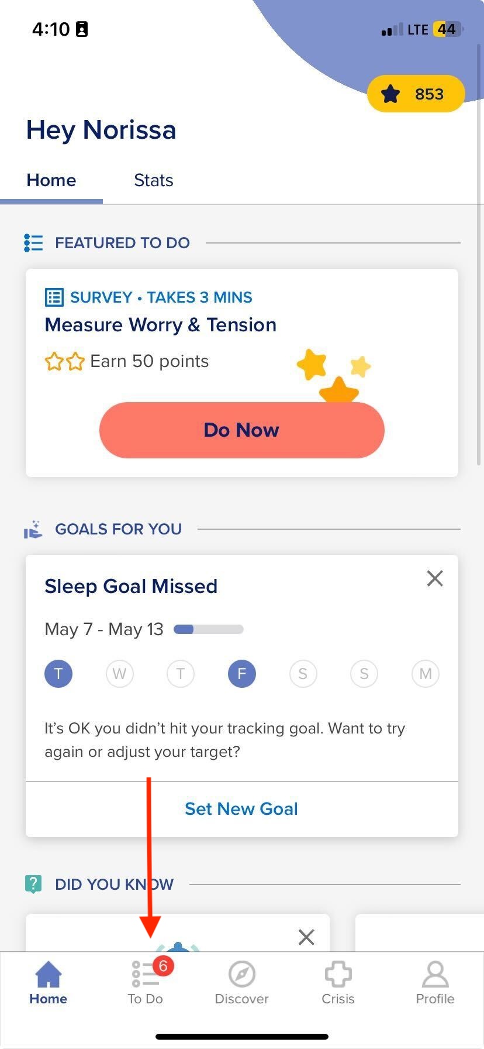The width and height of the screenshot is (484, 1049).
Task: Toggle the Friday day circle
Action: point(242,674)
